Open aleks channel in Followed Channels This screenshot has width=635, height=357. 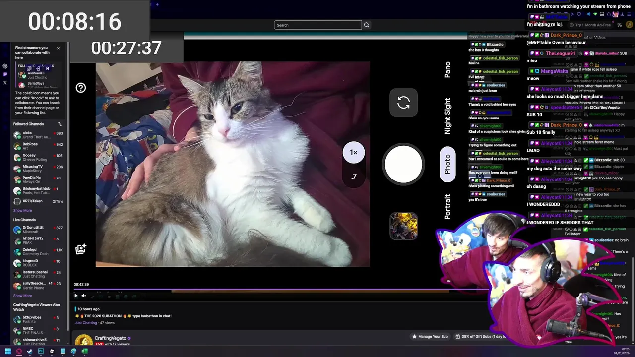[39, 135]
